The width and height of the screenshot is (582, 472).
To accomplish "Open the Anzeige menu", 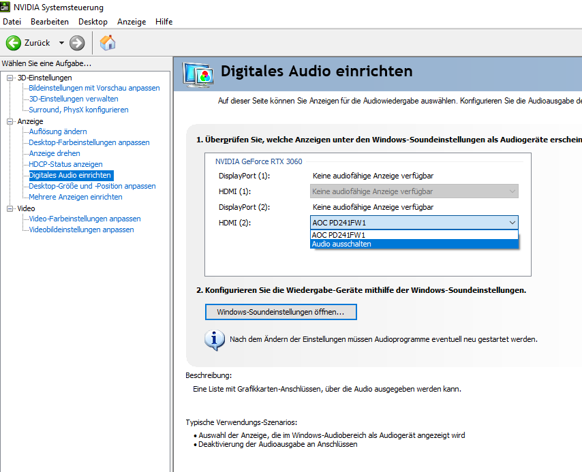I will point(132,22).
